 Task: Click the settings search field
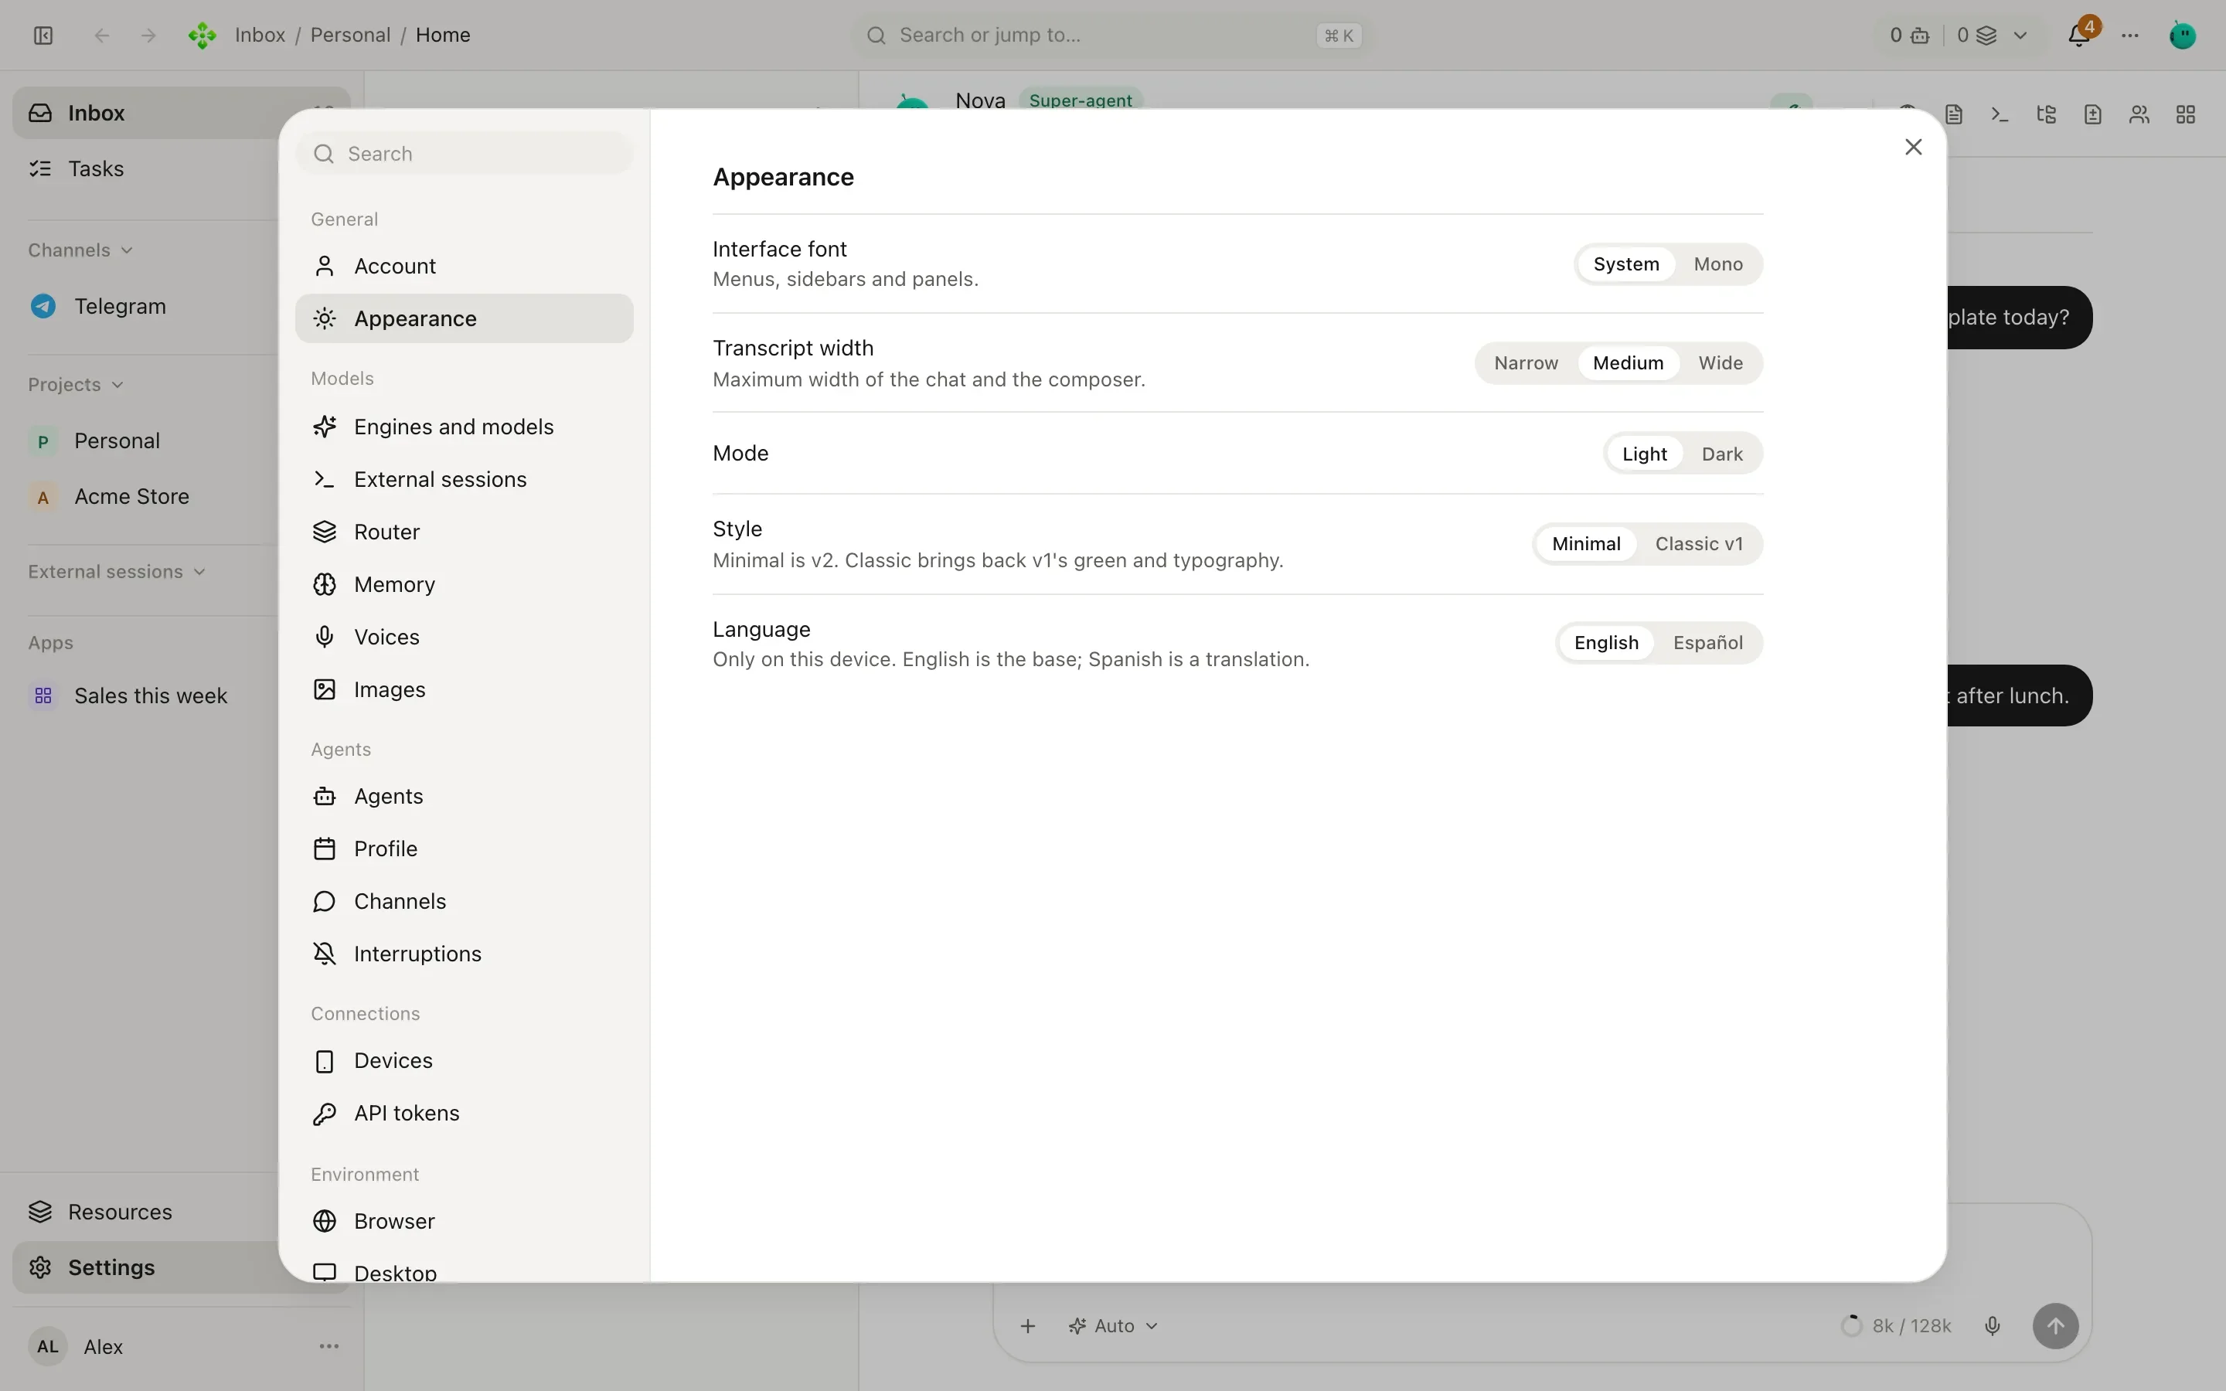click(464, 154)
